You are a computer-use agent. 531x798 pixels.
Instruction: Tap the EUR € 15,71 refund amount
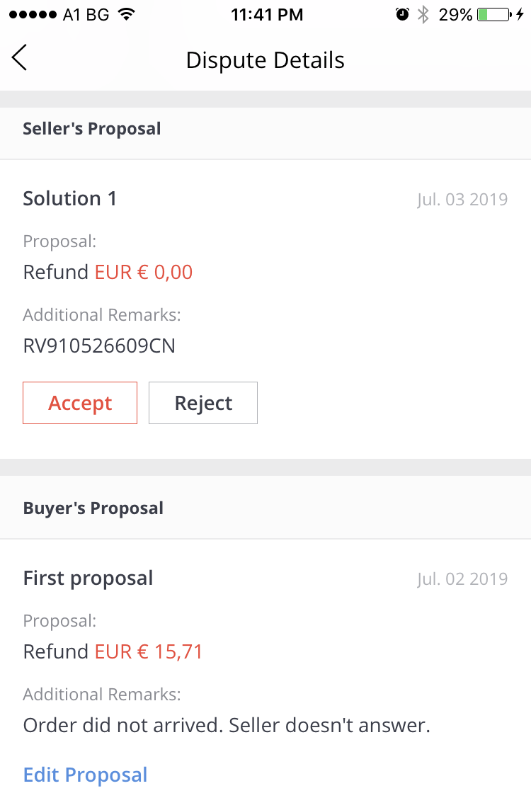tap(149, 651)
